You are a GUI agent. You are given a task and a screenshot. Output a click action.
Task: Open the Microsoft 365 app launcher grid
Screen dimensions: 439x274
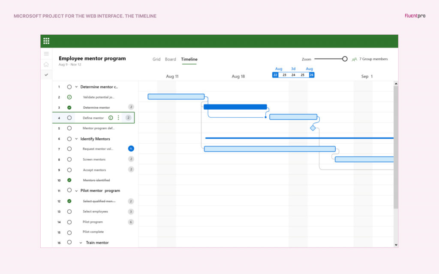click(x=46, y=41)
